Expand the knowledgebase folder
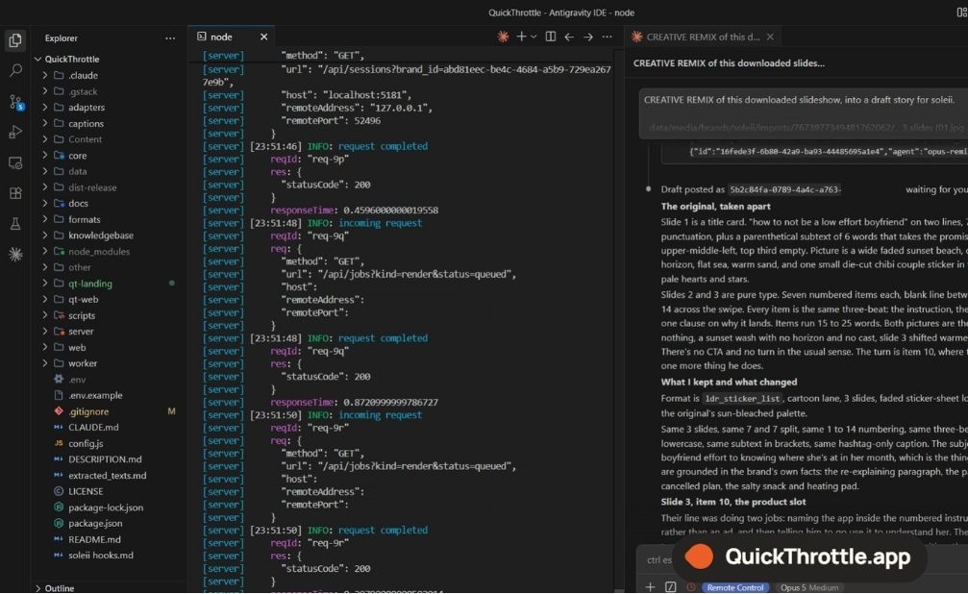Screen dimensions: 968x594 [x=45, y=235]
